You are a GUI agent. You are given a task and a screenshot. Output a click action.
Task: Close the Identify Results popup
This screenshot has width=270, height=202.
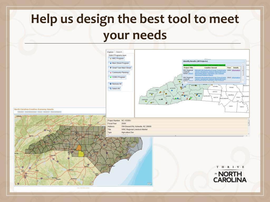pos(244,61)
